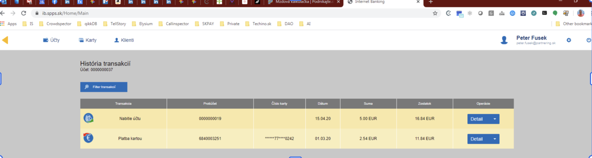Screen dimensions: 592x158
Task: Click Detail button for Nabitie účtu row
Action: point(479,119)
